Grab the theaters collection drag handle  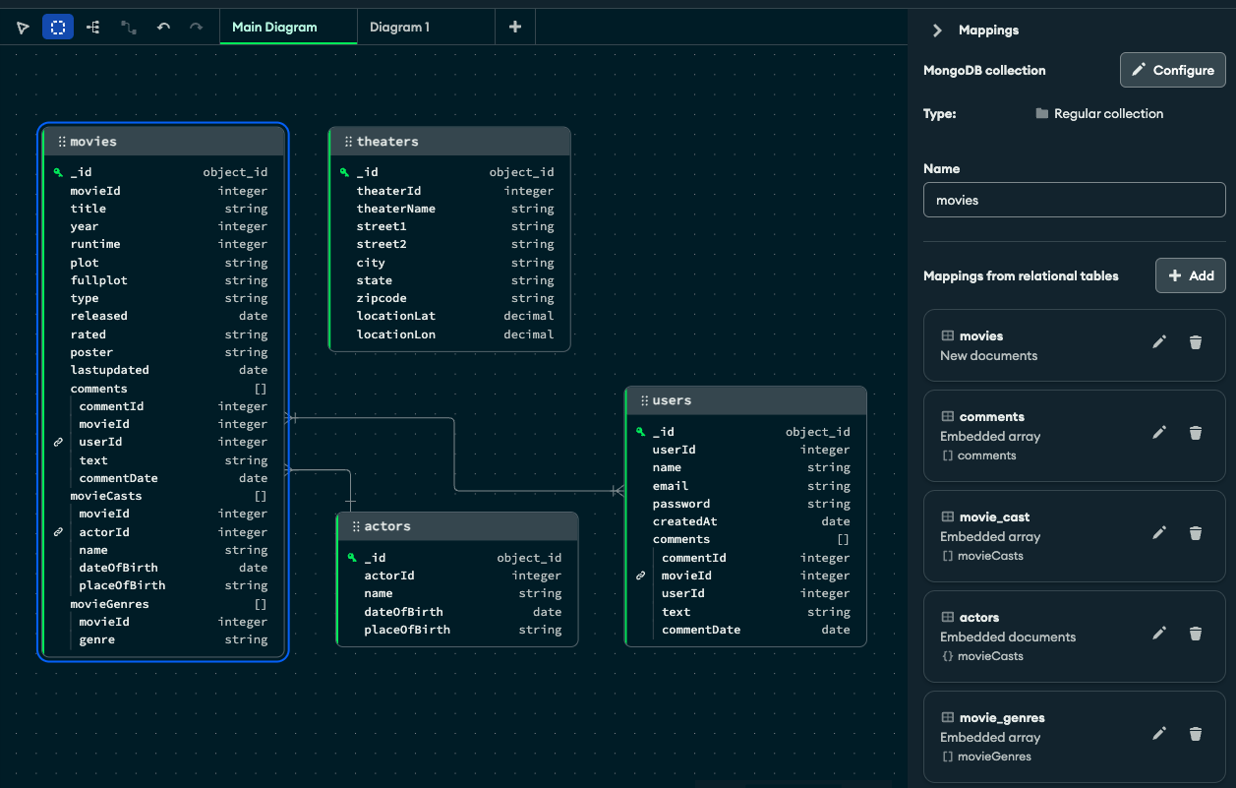[348, 142]
